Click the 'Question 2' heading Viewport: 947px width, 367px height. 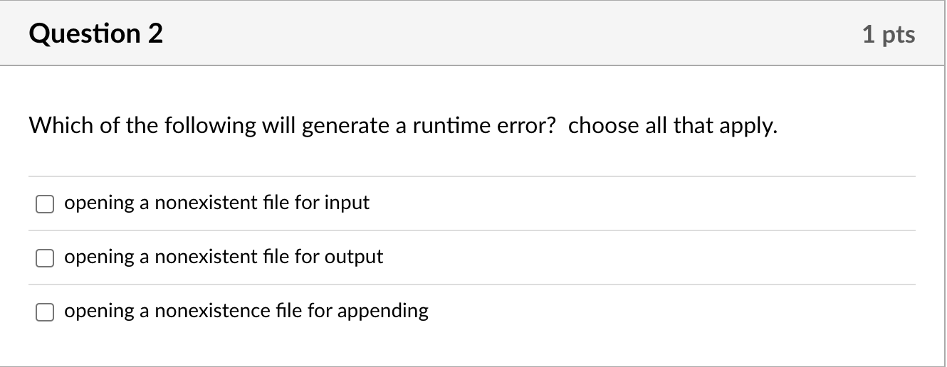(x=96, y=33)
